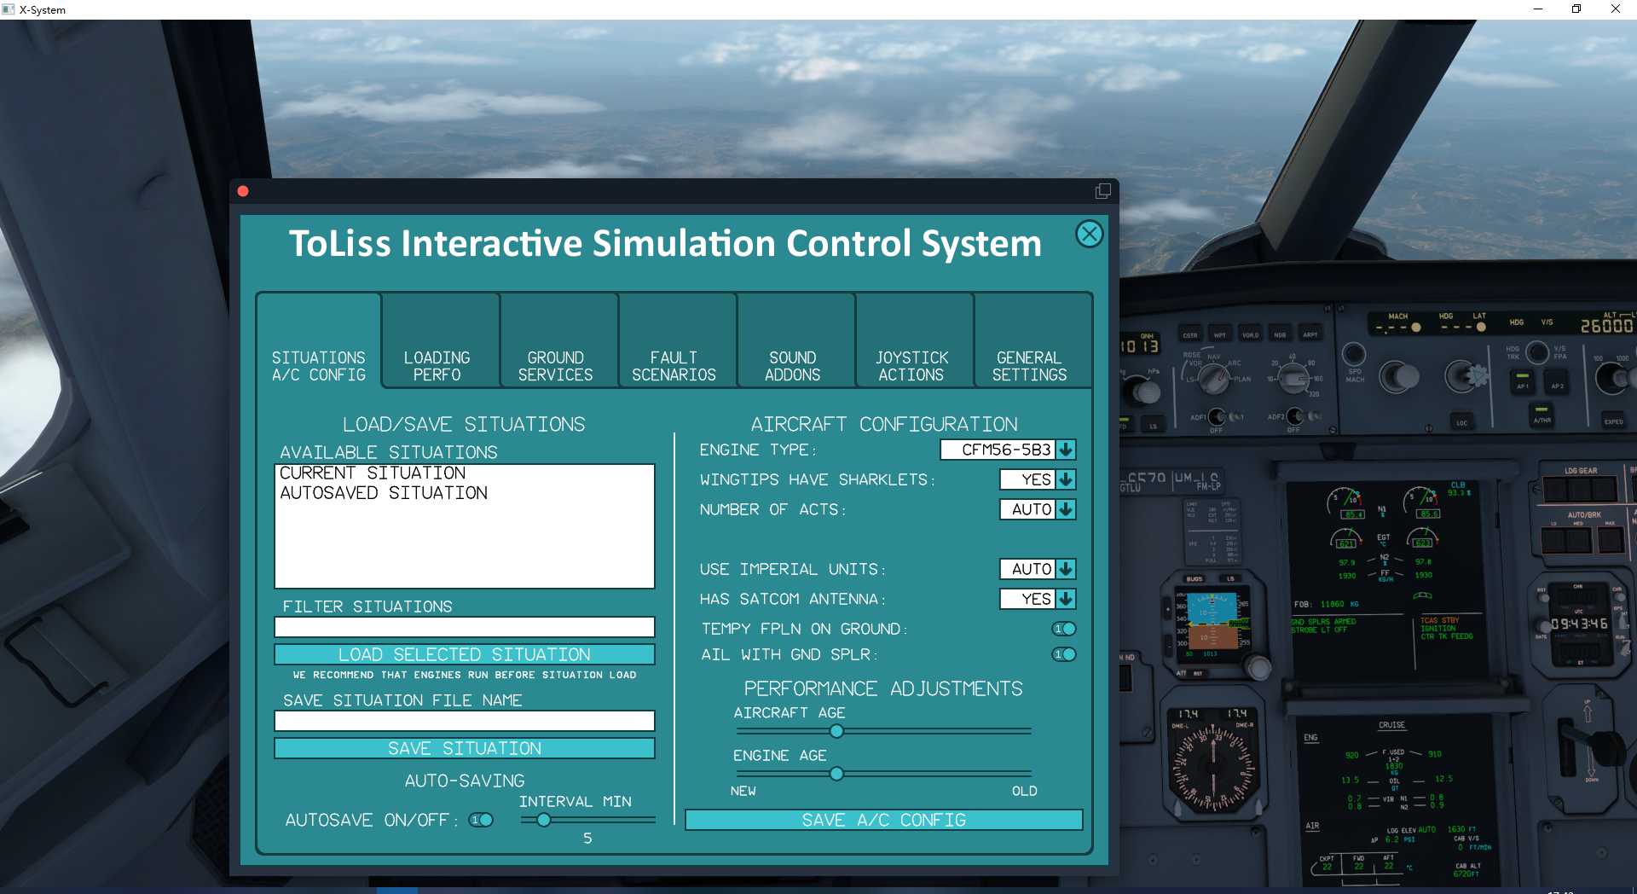The height and width of the screenshot is (894, 1637).
Task: Pop out the ISCS window using the overlapping-squares icon
Action: tap(1102, 191)
